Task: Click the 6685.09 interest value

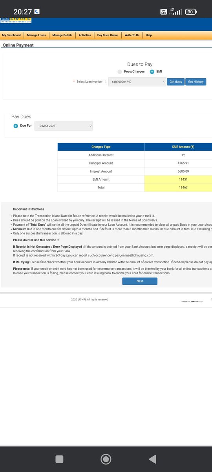Action: coord(183,171)
